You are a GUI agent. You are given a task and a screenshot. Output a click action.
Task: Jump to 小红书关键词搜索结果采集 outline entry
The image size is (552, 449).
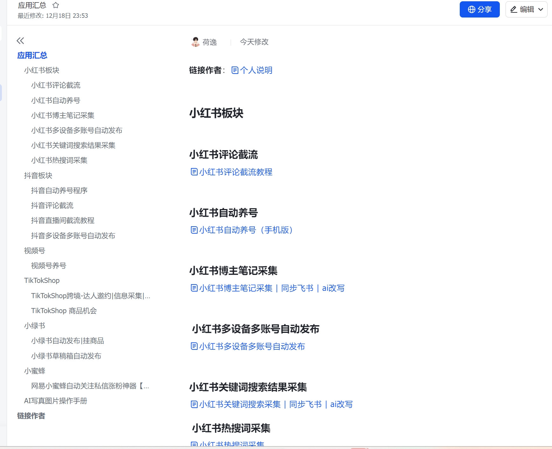73,145
